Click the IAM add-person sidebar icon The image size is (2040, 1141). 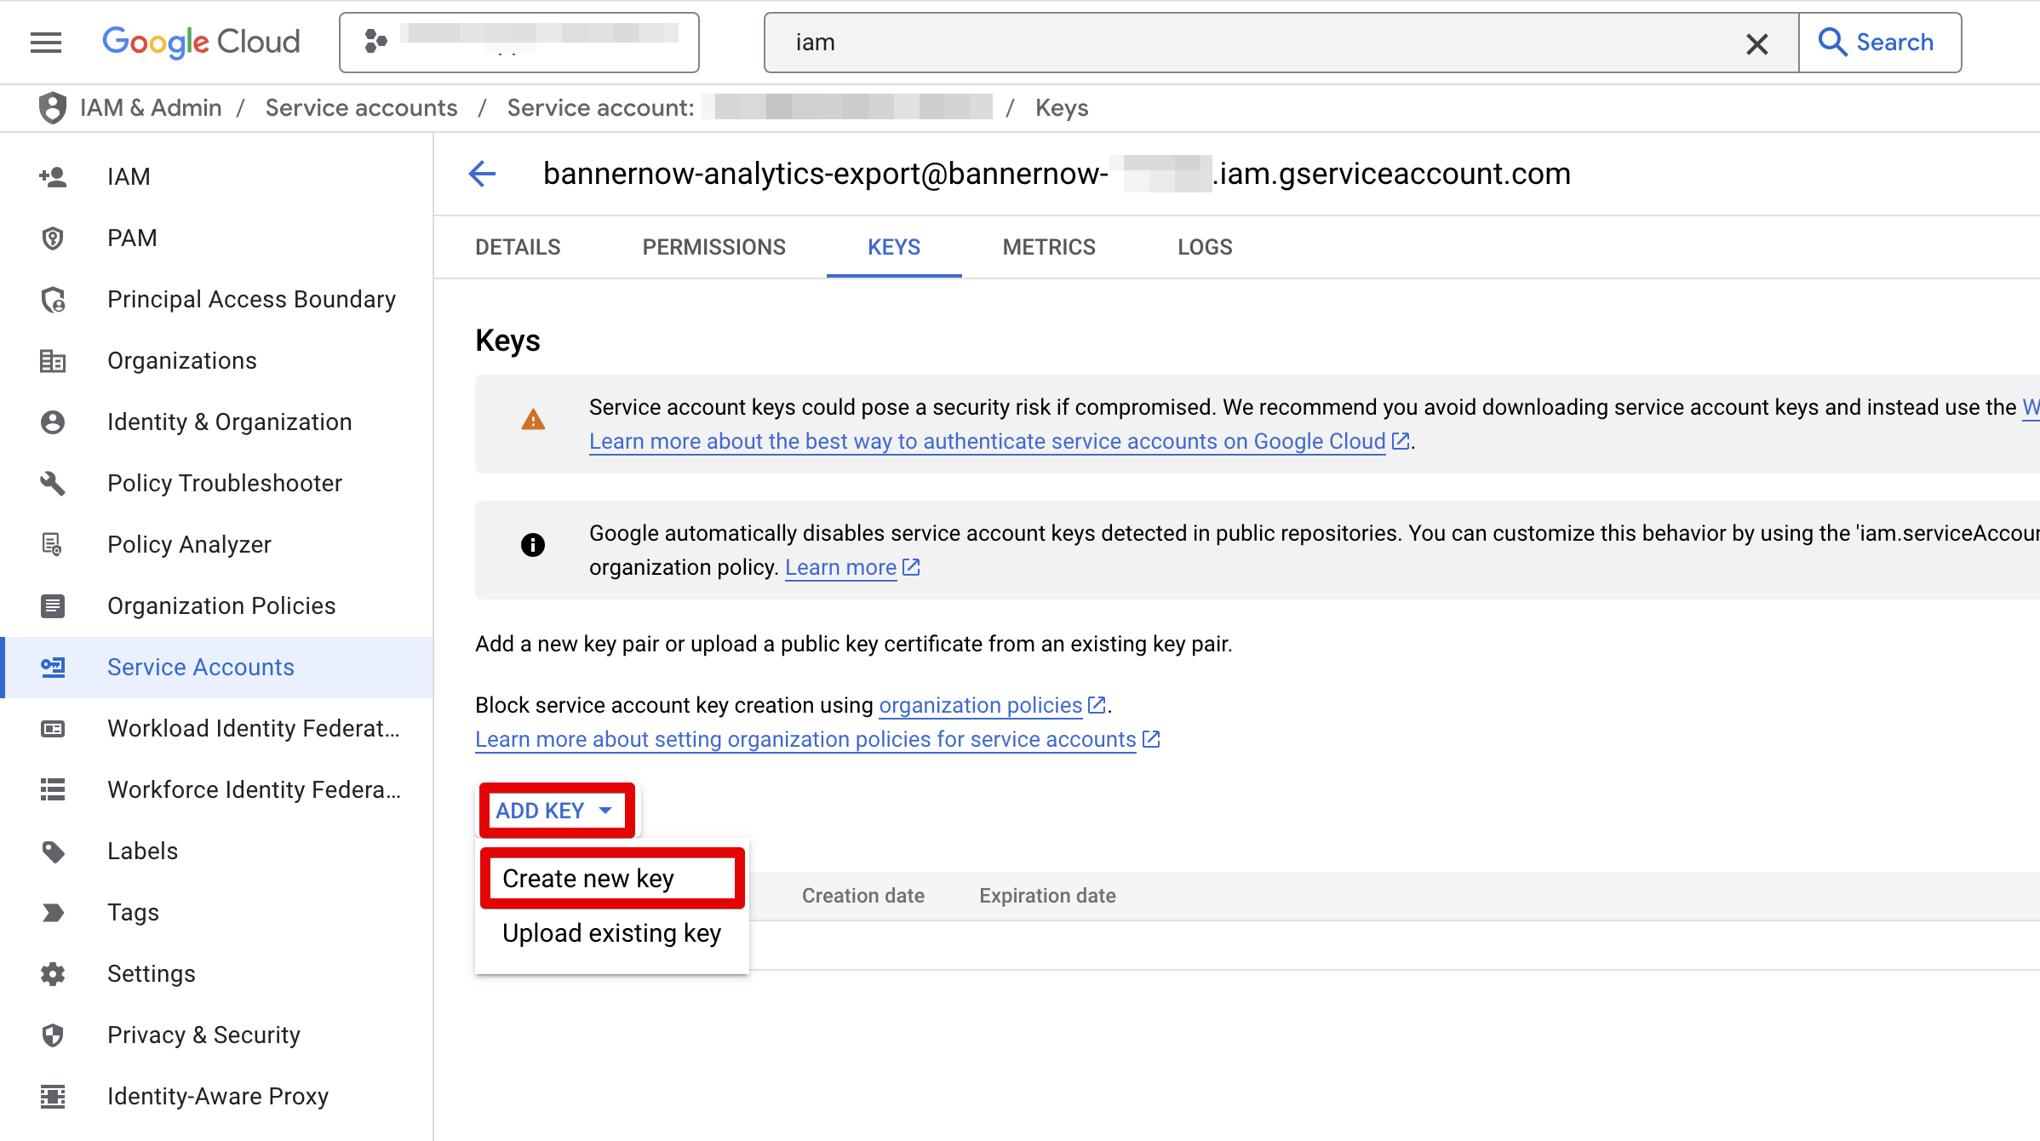click(x=53, y=177)
